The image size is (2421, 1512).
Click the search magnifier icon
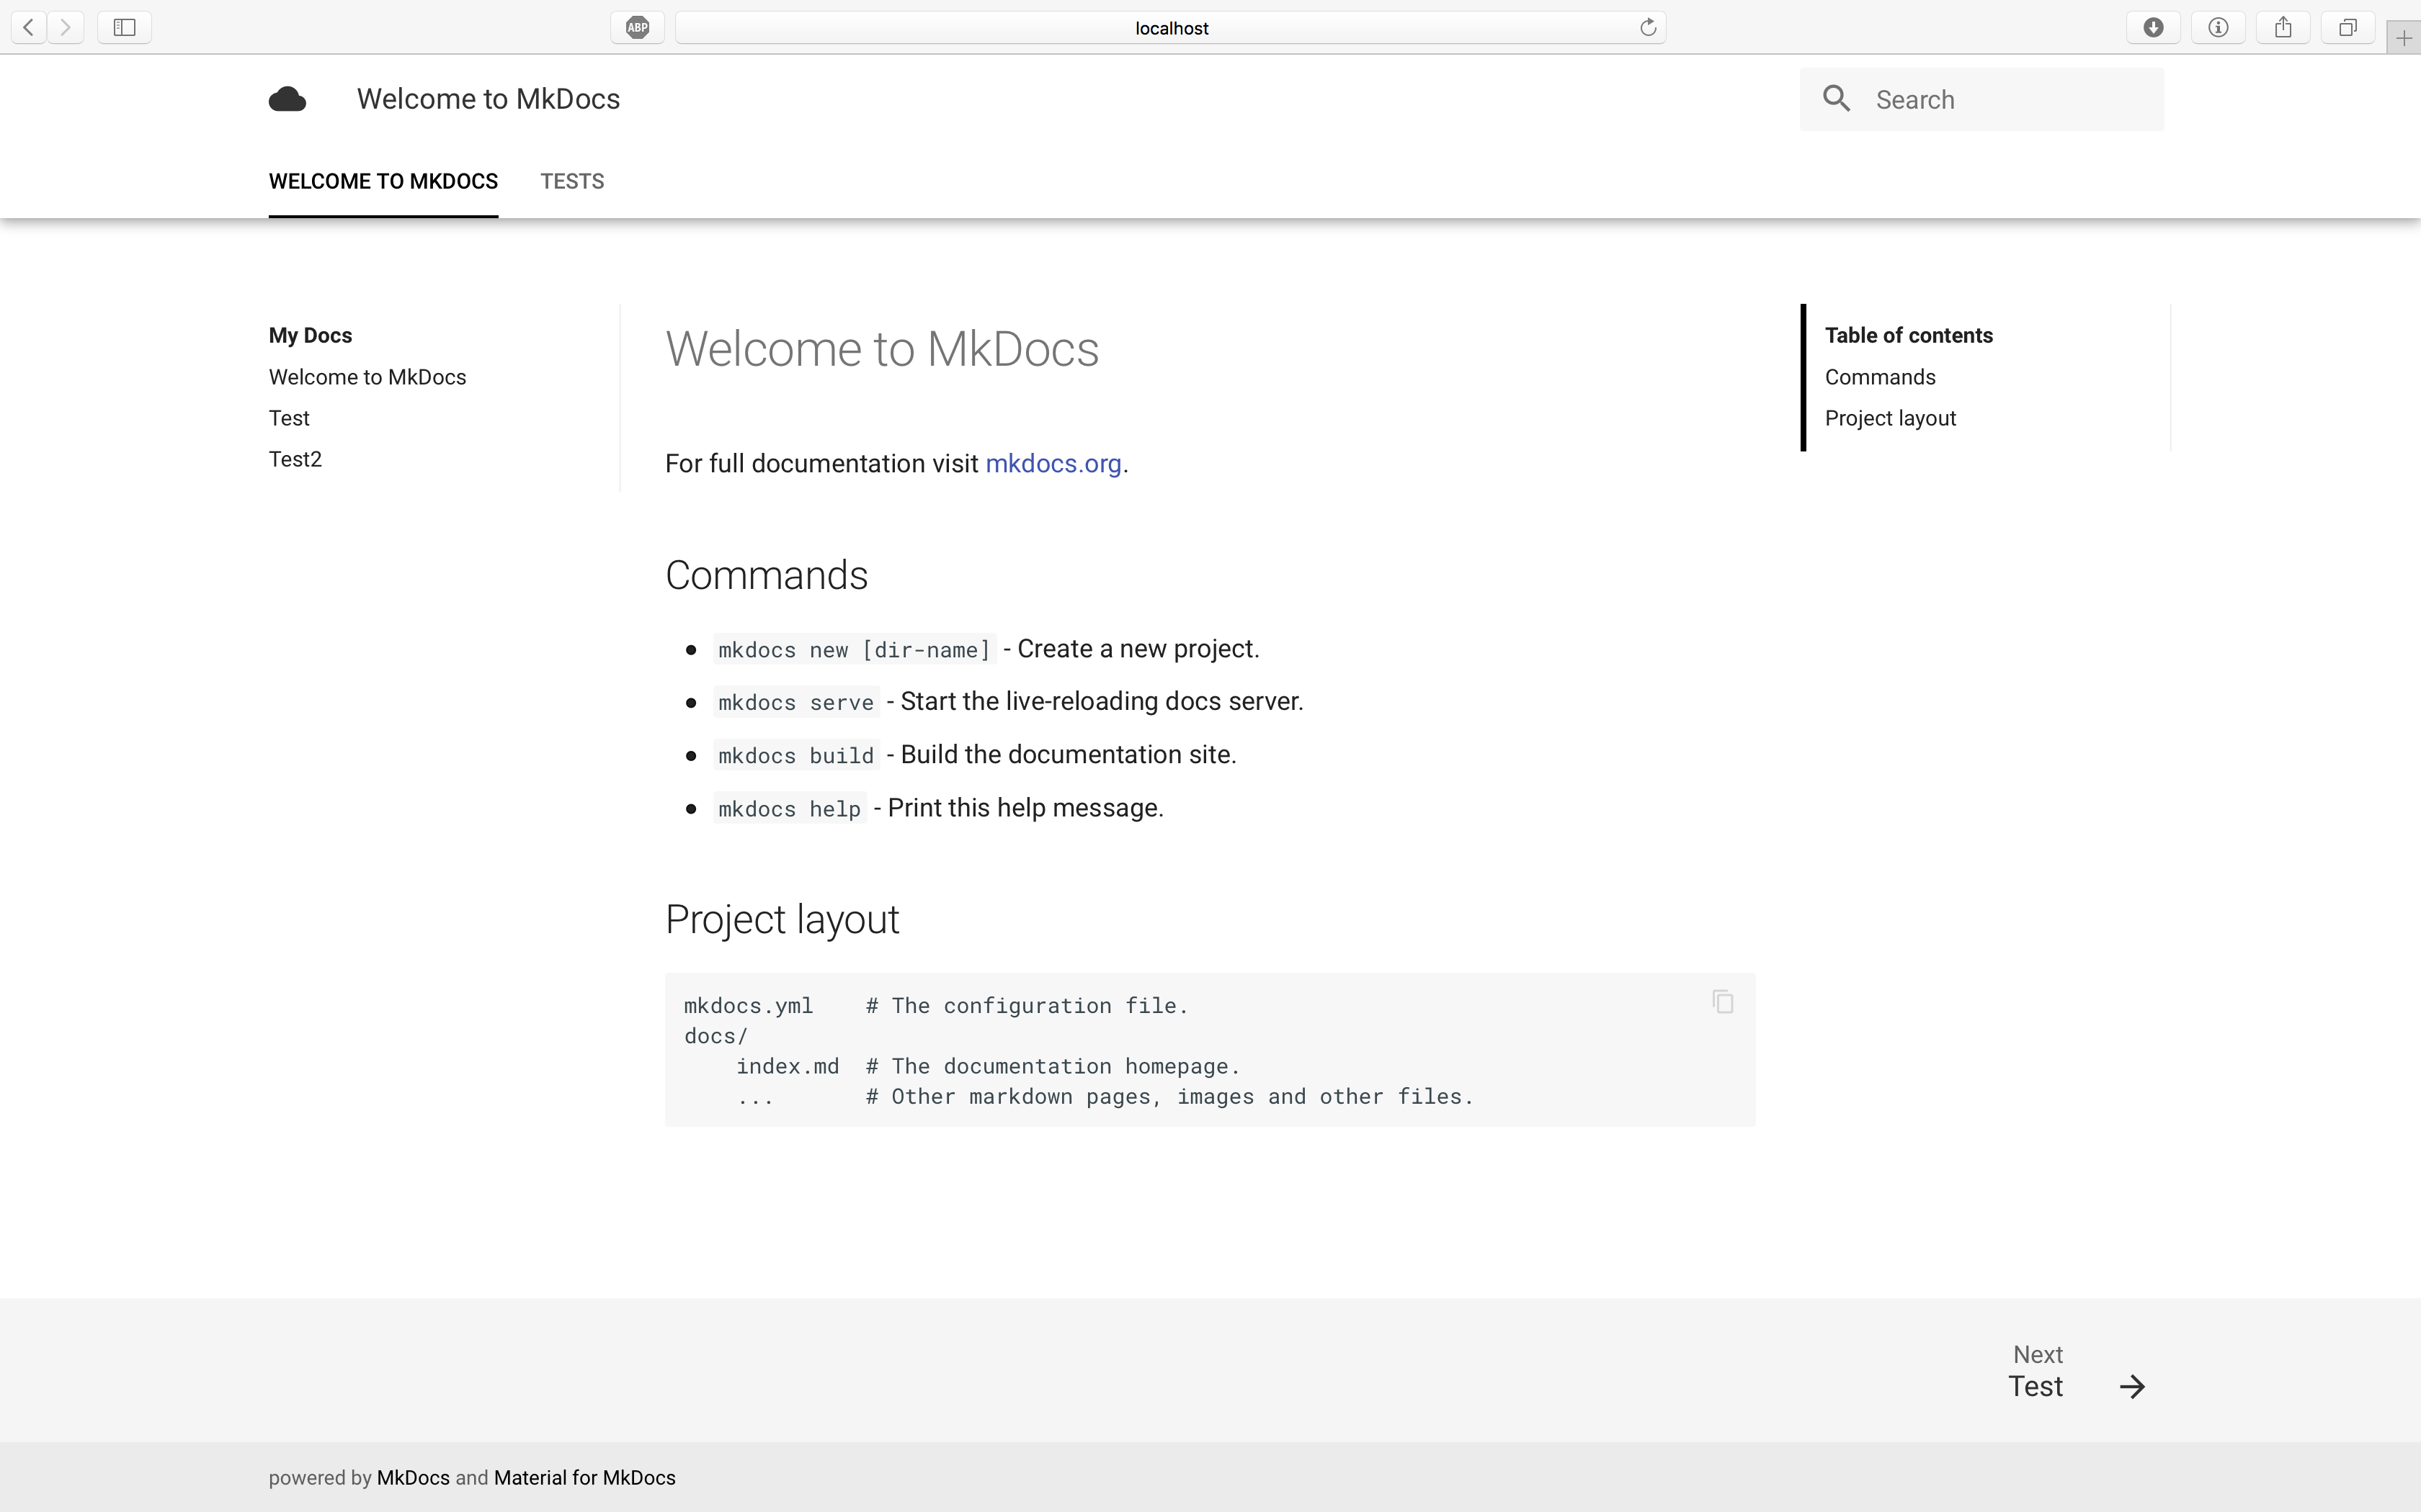(x=1837, y=99)
